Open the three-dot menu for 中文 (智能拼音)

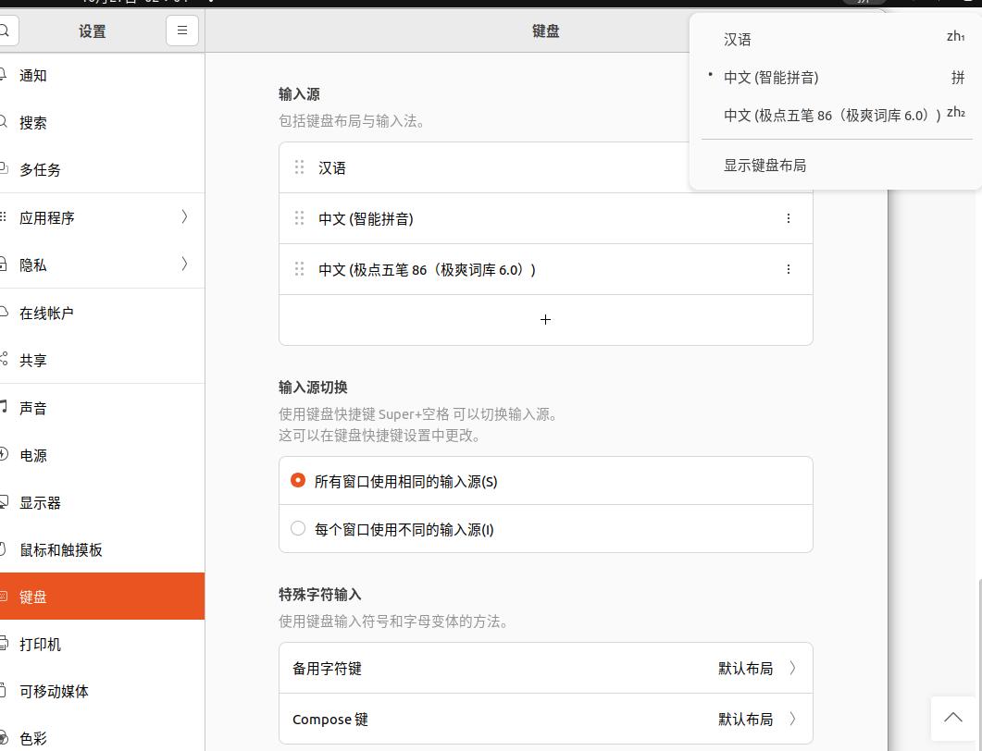789,218
